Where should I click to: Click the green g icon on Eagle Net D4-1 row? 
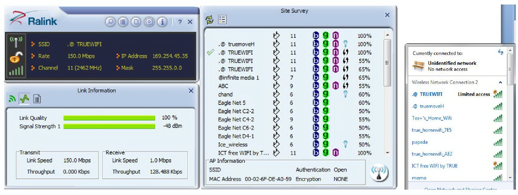(x=326, y=136)
